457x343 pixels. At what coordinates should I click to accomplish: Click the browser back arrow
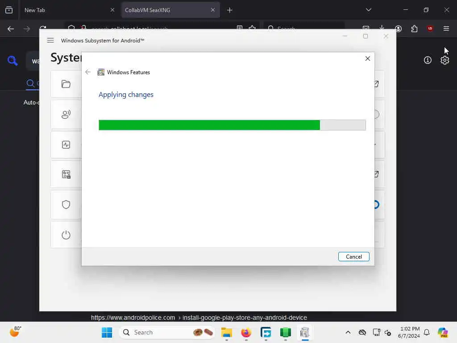click(11, 29)
